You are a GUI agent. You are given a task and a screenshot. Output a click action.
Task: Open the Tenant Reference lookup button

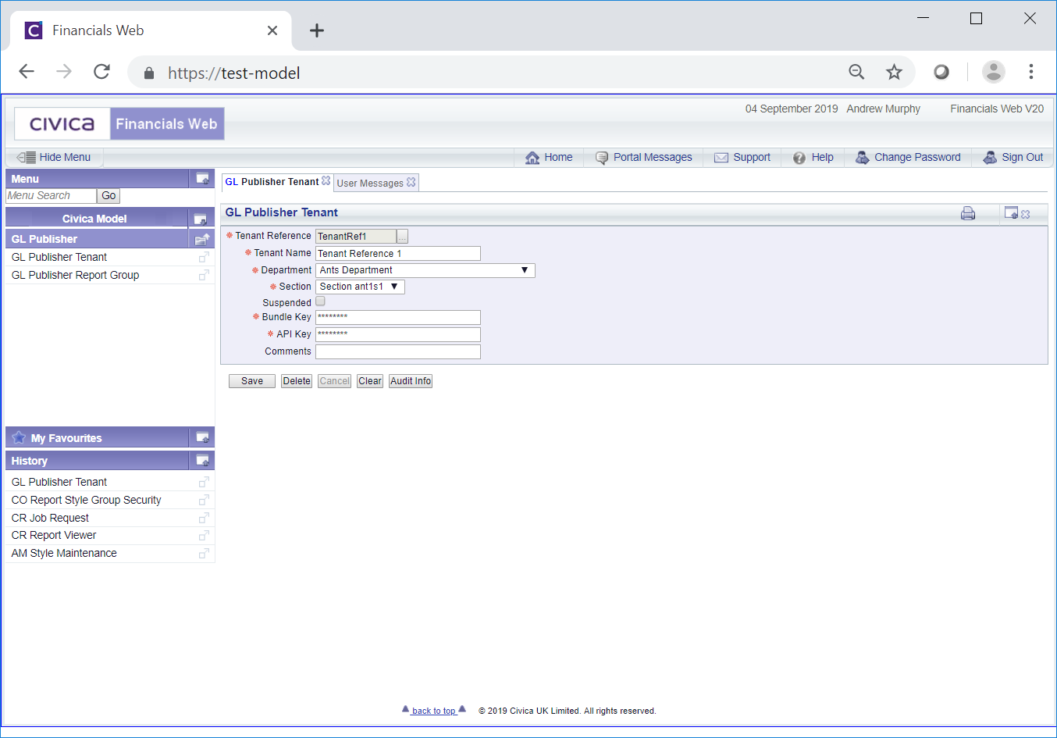point(402,237)
